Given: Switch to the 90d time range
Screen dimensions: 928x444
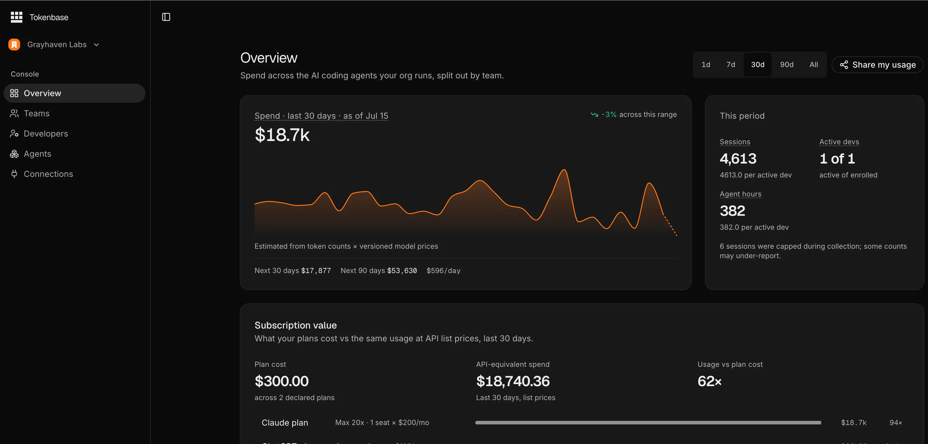Looking at the screenshot, I should click(x=787, y=65).
